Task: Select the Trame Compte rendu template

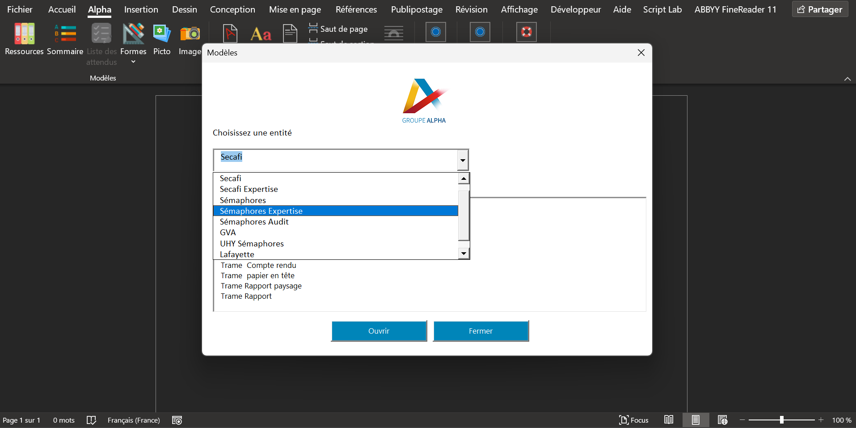Action: (258, 265)
